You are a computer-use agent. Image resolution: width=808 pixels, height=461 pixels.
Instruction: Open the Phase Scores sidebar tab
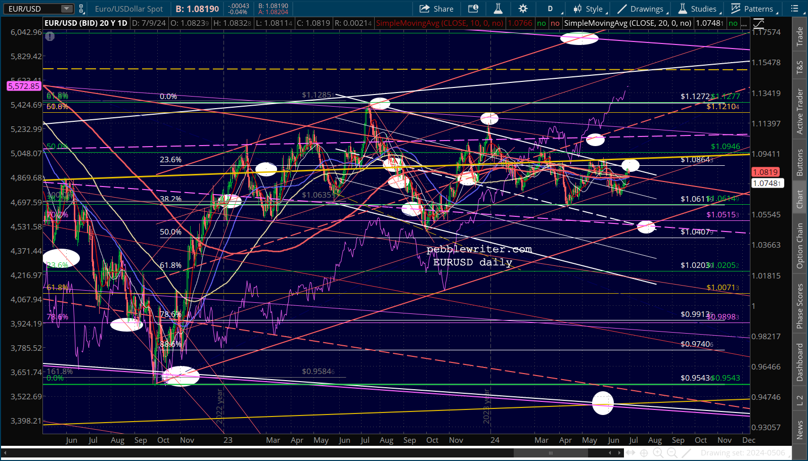point(799,306)
